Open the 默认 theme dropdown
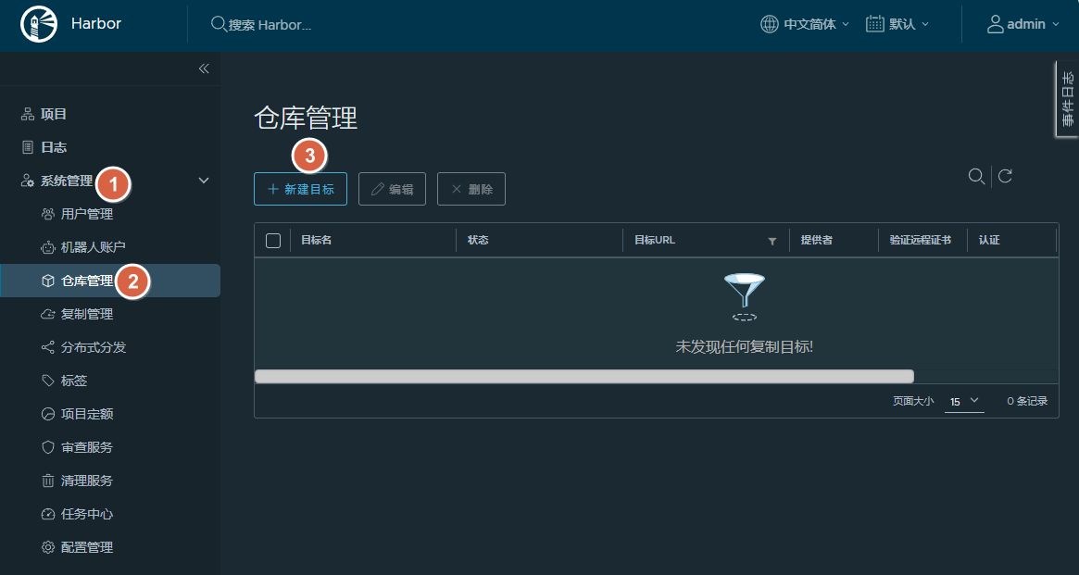Viewport: 1079px width, 575px height. coord(909,24)
